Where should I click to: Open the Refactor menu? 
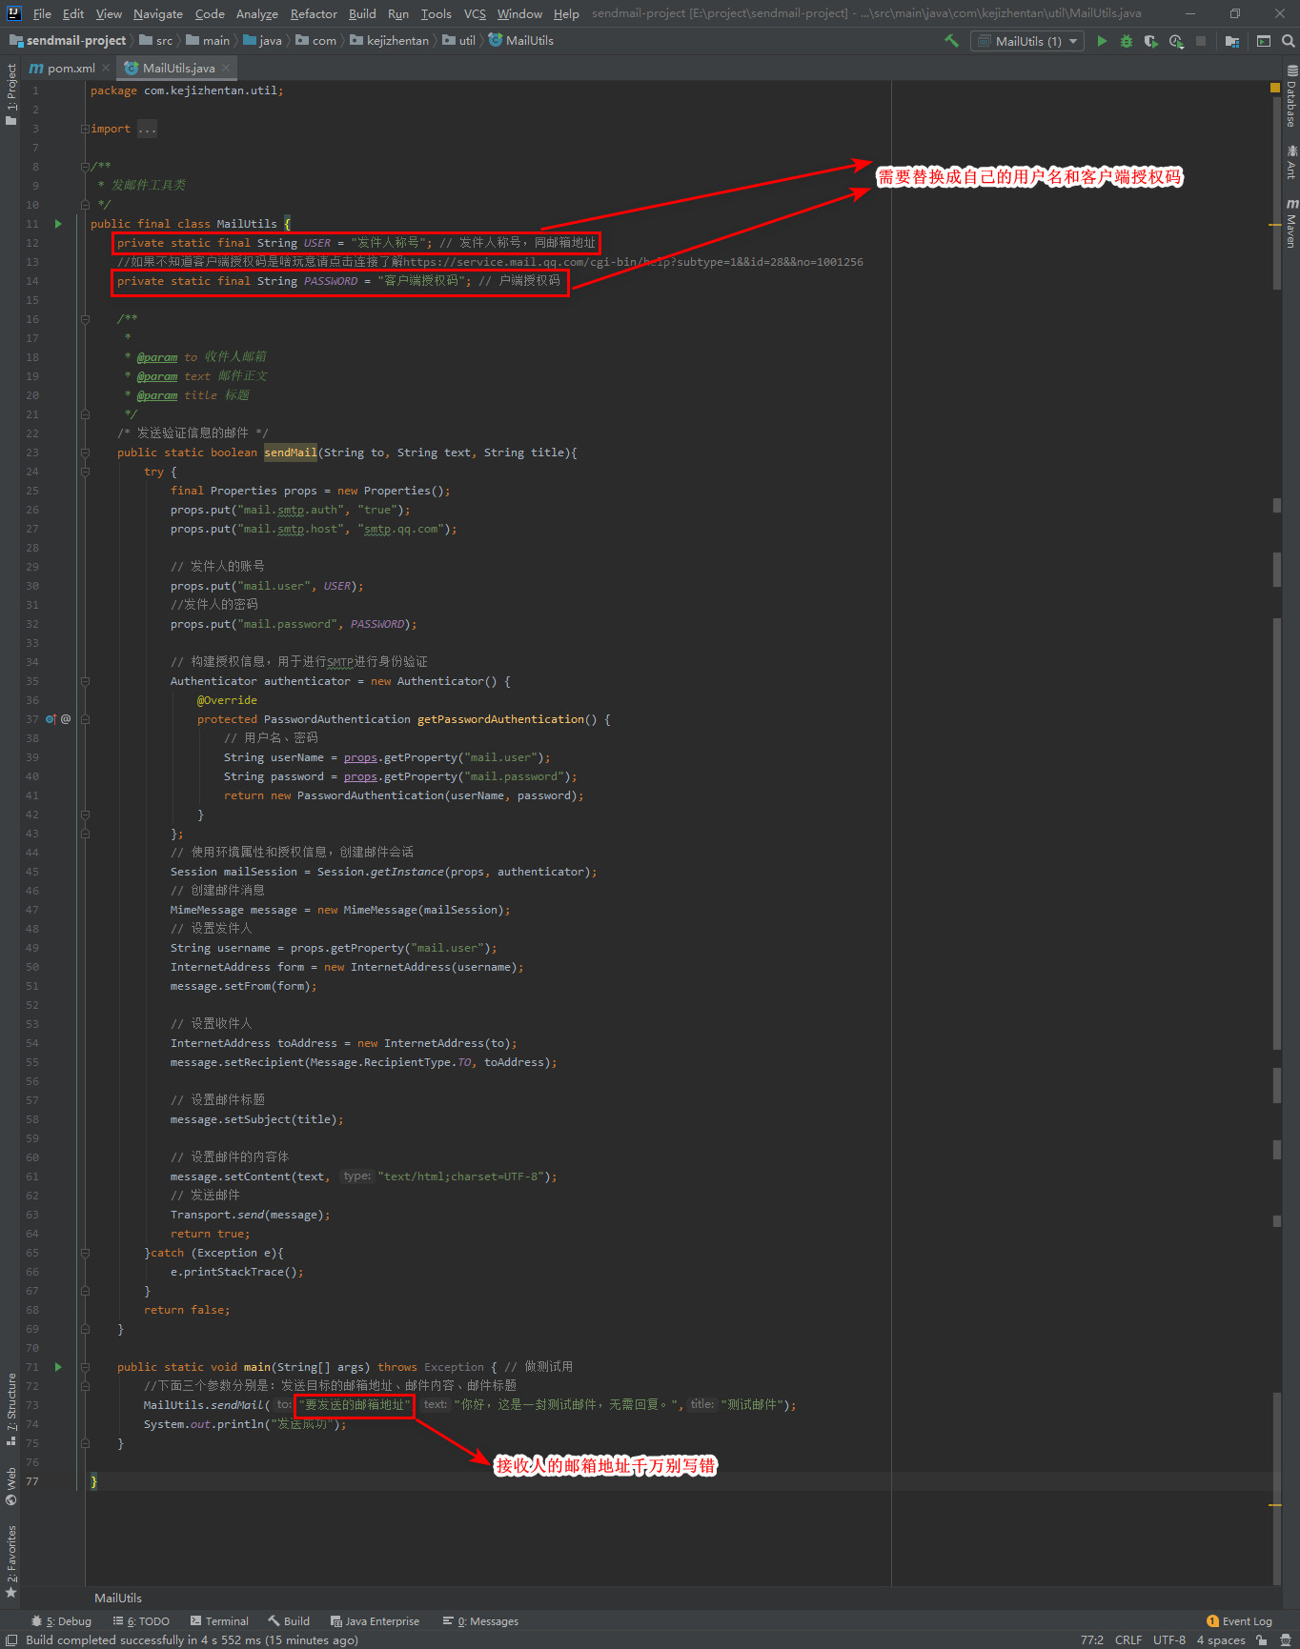click(x=314, y=13)
